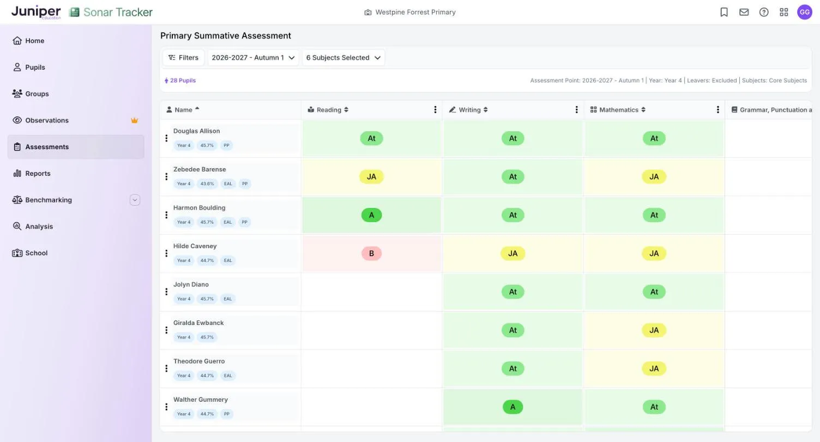
Task: Open the 6 Subjects Selected dropdown
Action: (343, 58)
